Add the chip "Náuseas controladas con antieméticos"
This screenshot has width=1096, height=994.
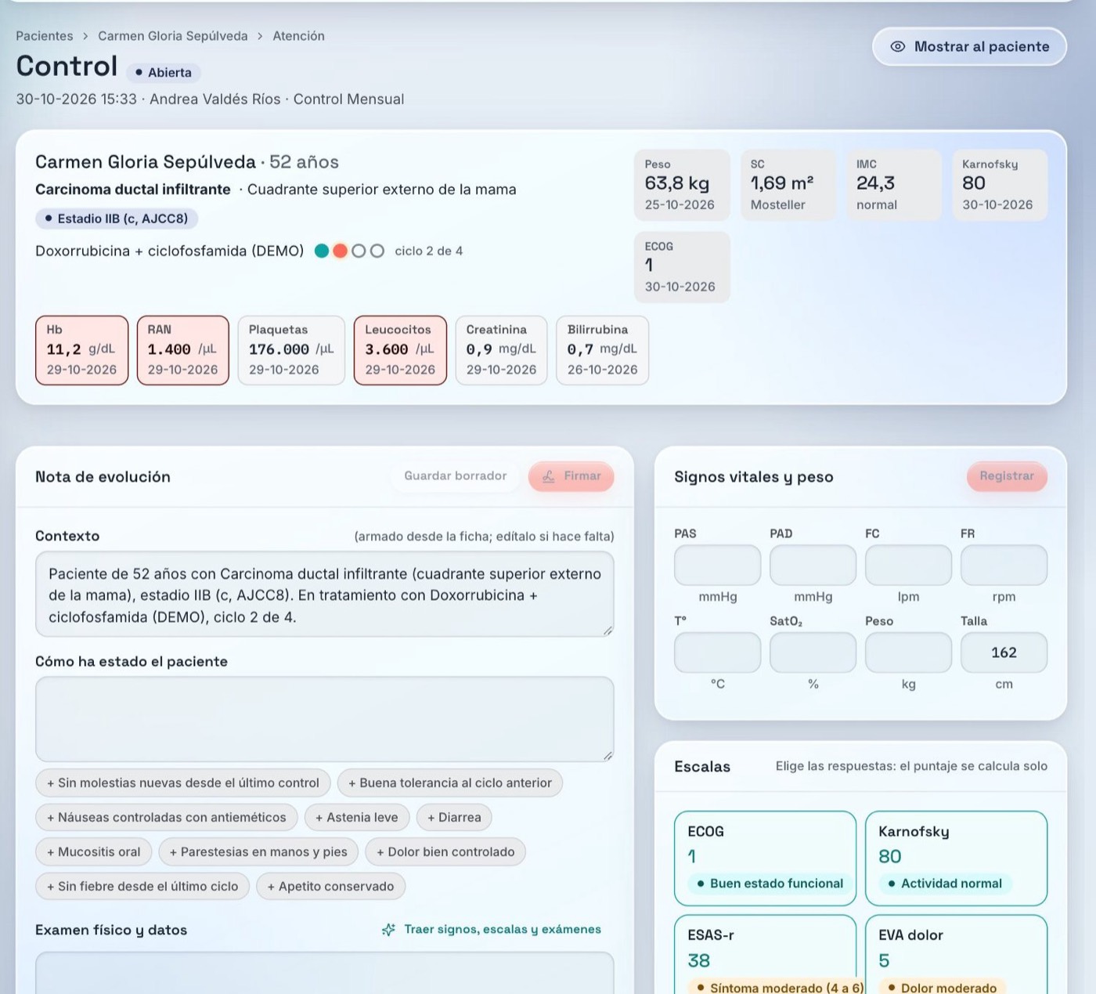(x=167, y=818)
